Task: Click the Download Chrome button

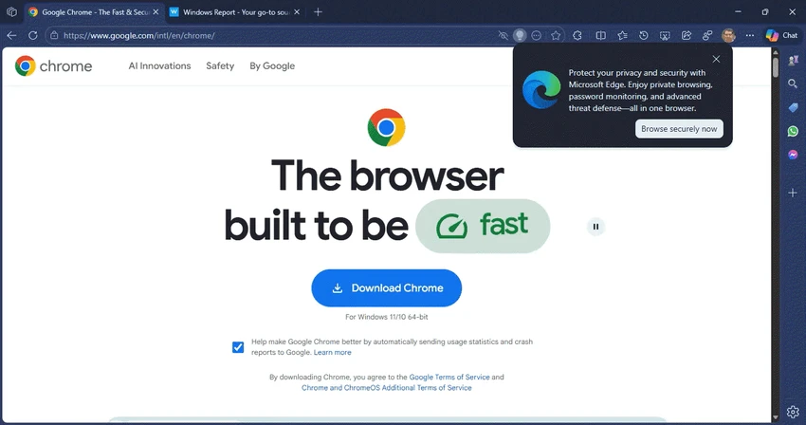Action: point(387,288)
